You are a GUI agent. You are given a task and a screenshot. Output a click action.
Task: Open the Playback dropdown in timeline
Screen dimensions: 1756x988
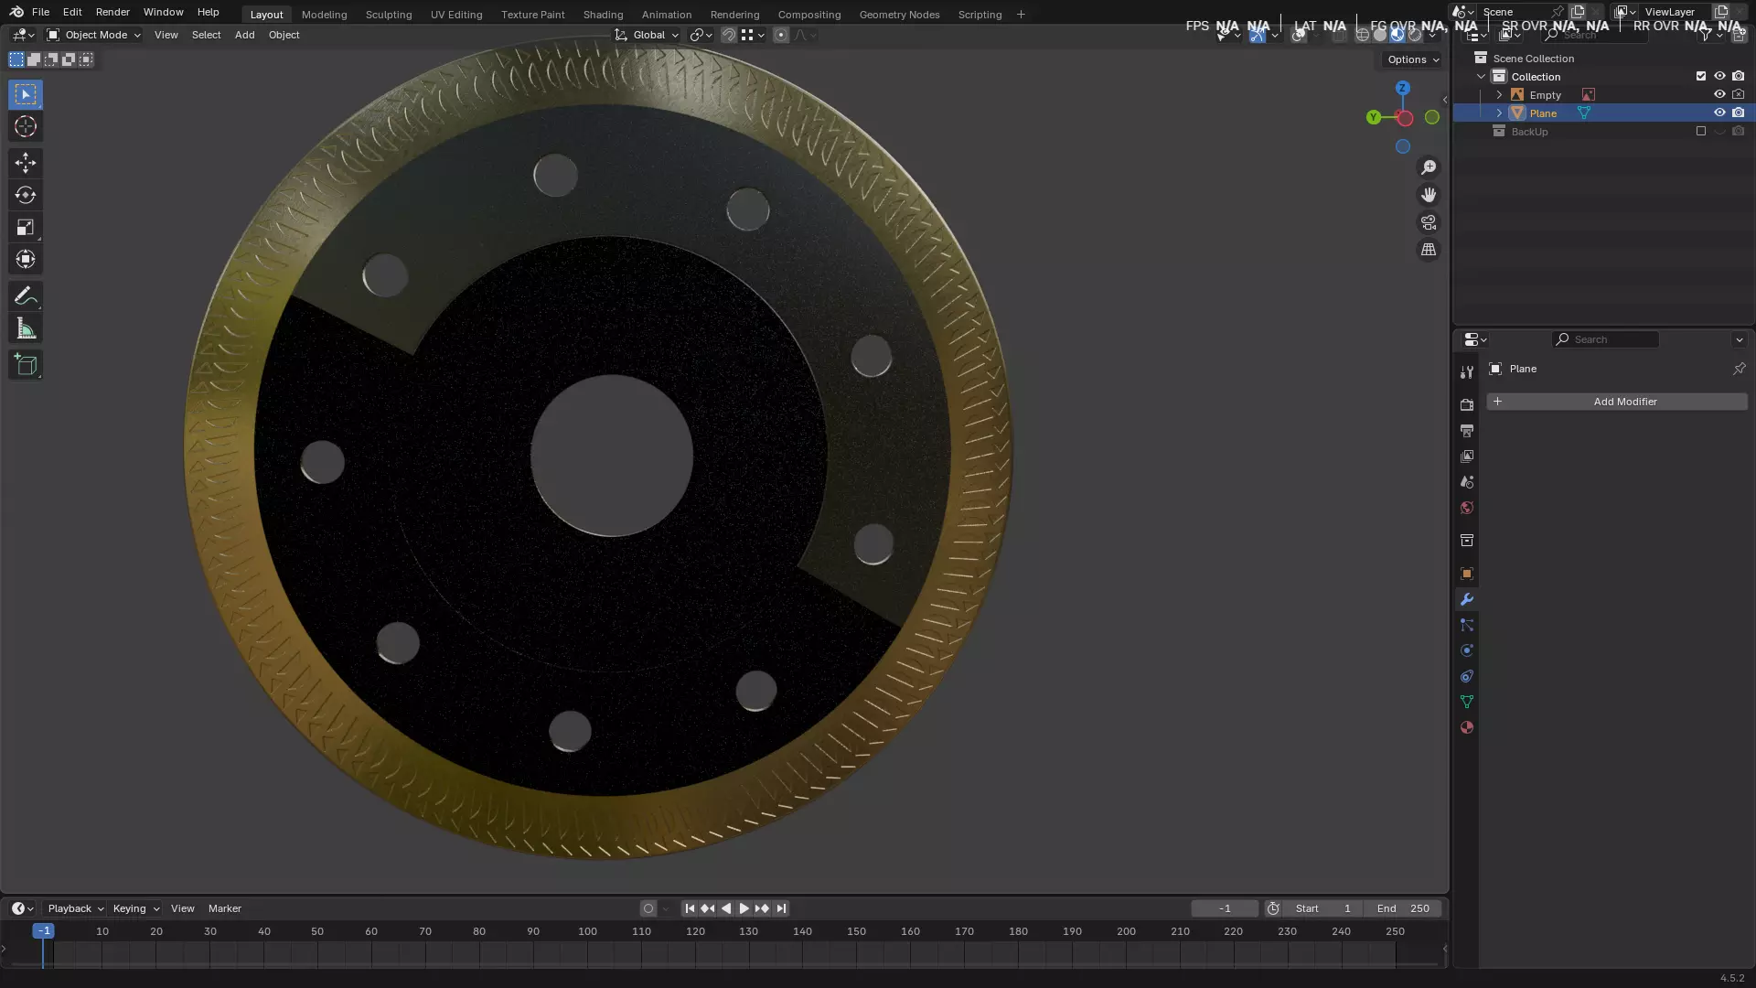75,908
